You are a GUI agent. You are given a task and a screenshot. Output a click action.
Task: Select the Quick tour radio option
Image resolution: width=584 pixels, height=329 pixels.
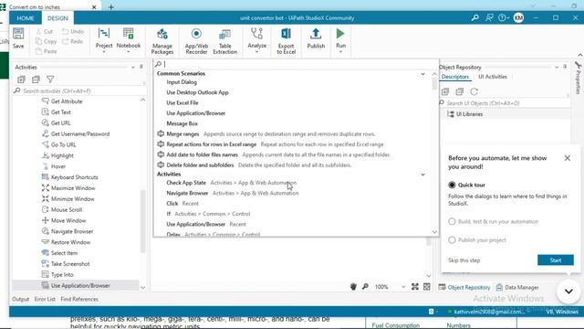[x=452, y=185]
